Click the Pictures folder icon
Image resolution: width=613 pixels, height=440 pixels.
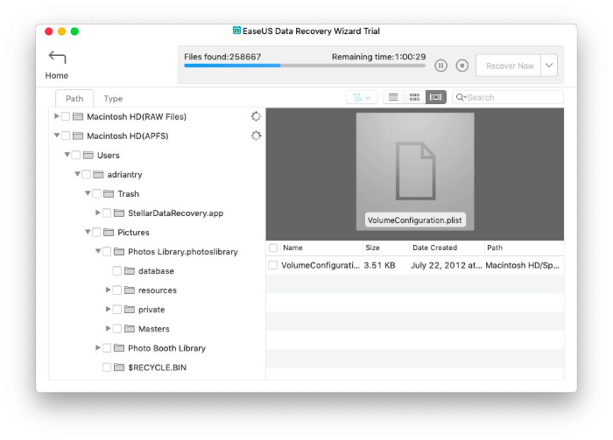tap(109, 233)
